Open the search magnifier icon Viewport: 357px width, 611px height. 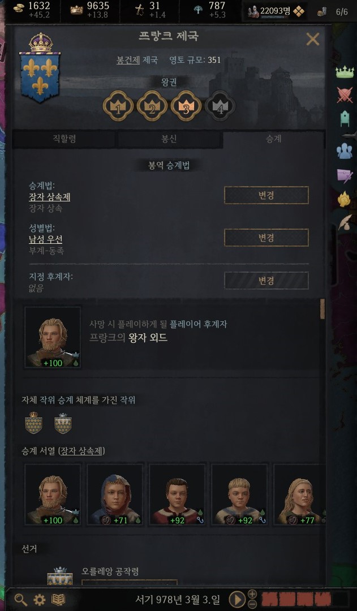click(x=21, y=599)
